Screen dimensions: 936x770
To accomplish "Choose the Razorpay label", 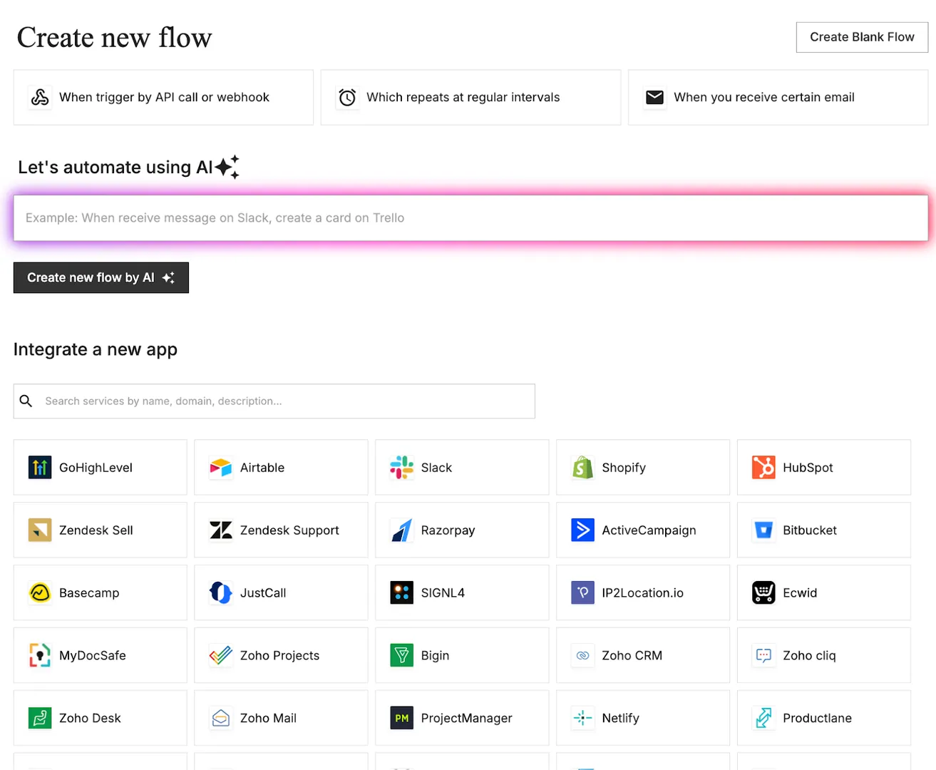I will (448, 530).
